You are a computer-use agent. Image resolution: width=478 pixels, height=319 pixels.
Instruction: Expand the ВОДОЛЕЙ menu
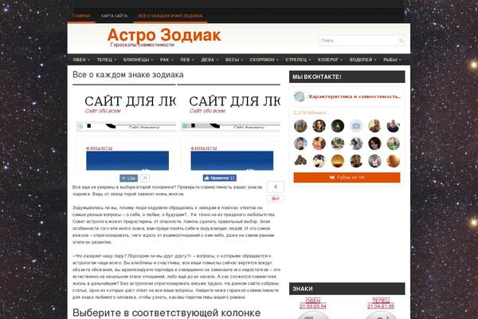[362, 60]
